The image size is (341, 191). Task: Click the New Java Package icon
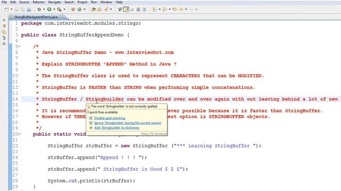pyautogui.click(x=73, y=10)
